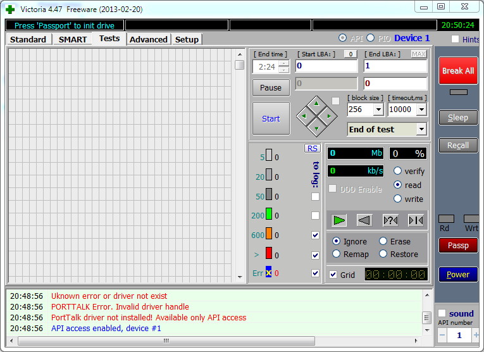Click the red > color block

point(269,253)
